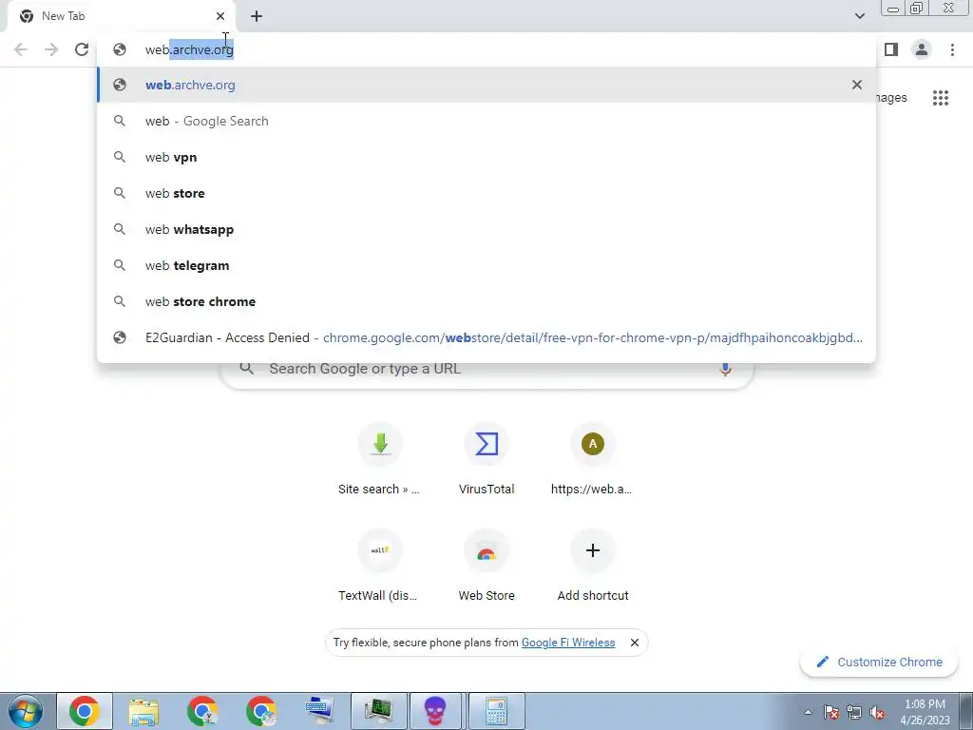Open the Site search shortcut
973x730 pixels.
point(379,459)
